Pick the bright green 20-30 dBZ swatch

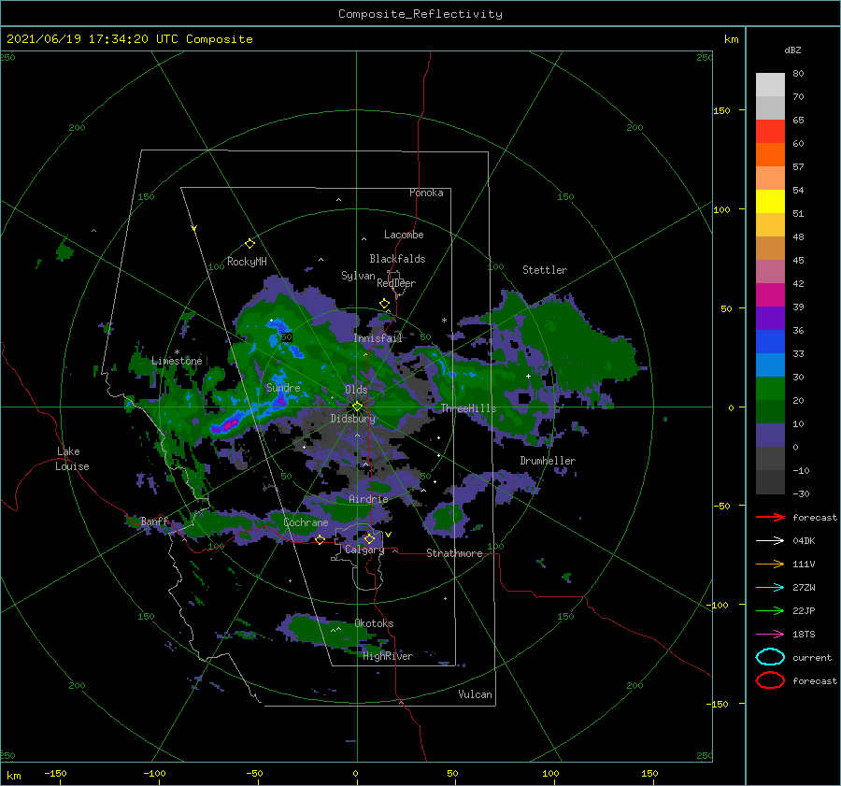tap(770, 389)
